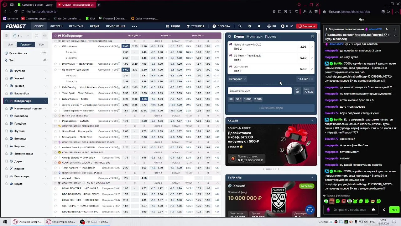The image size is (401, 226).
Task: Click the user account icon in header
Action: [x=283, y=26]
